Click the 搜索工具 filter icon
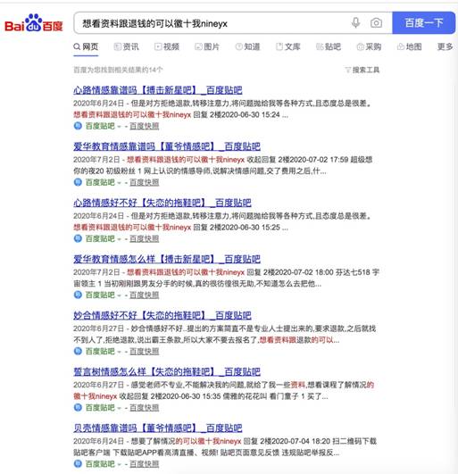 [x=347, y=70]
